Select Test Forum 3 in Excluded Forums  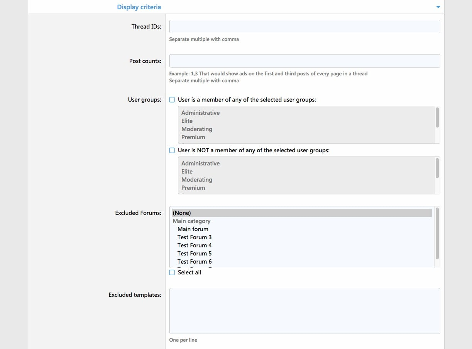pyautogui.click(x=194, y=237)
